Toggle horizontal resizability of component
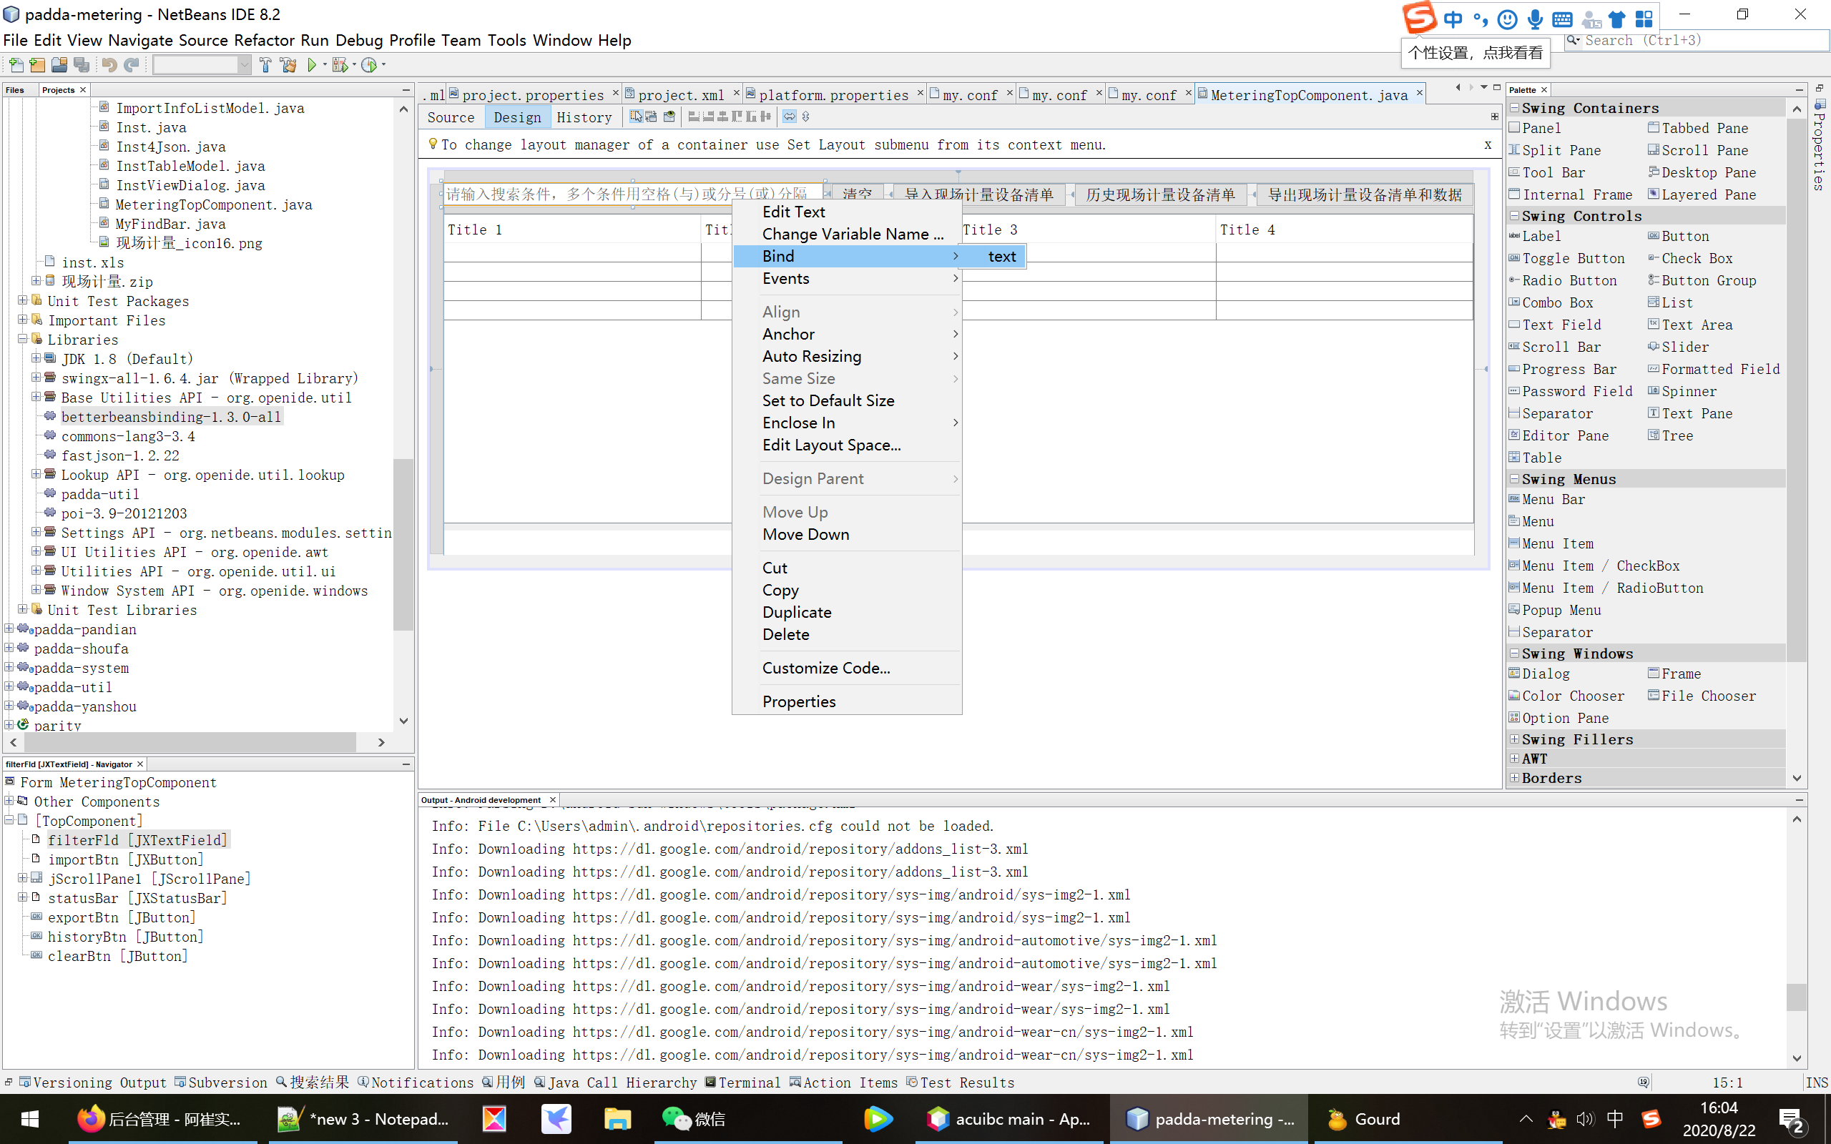The image size is (1831, 1144). pos(789,117)
